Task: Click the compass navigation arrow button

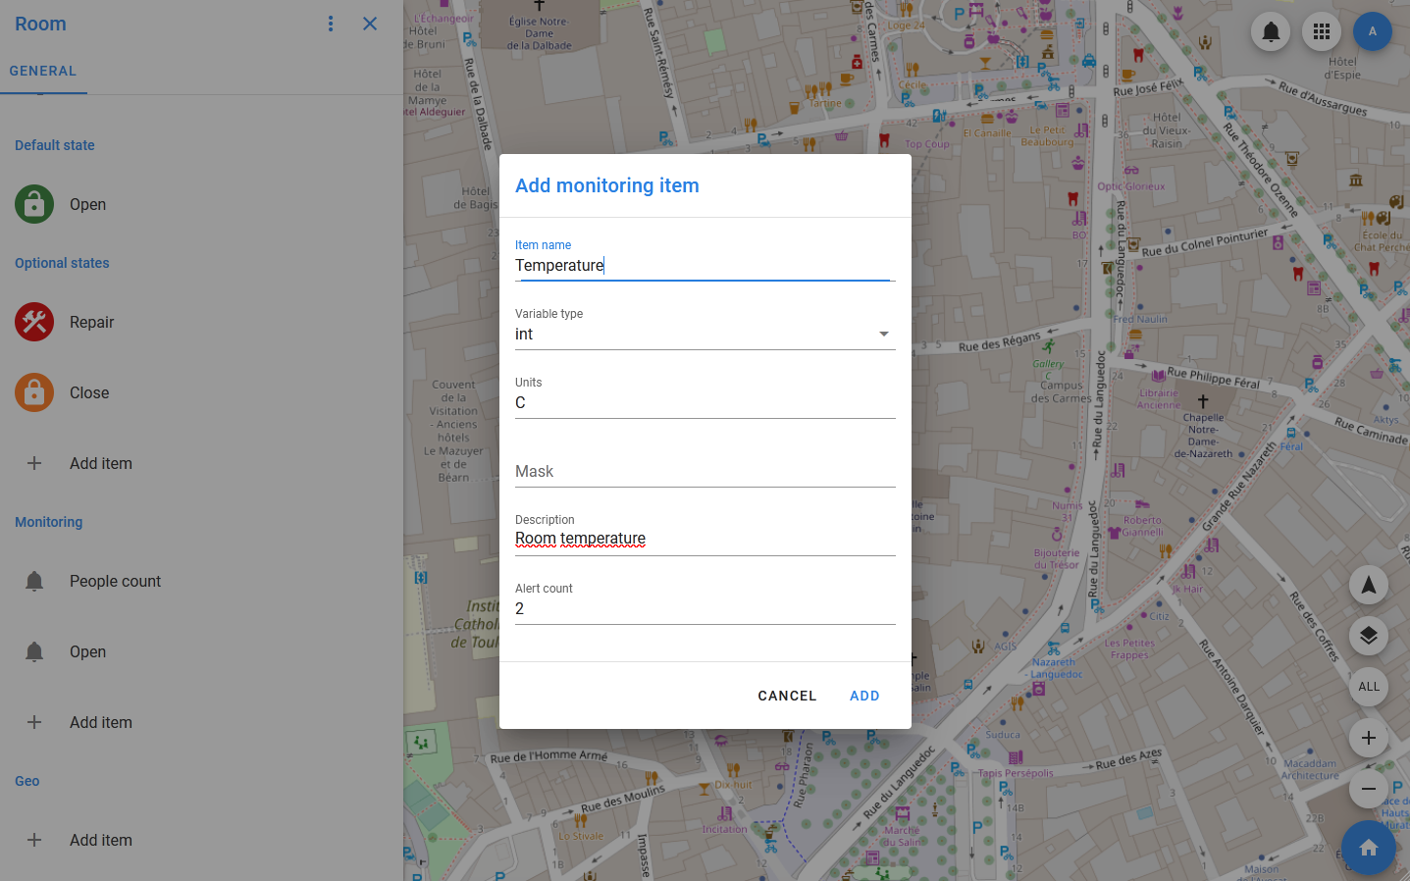Action: coord(1368,585)
